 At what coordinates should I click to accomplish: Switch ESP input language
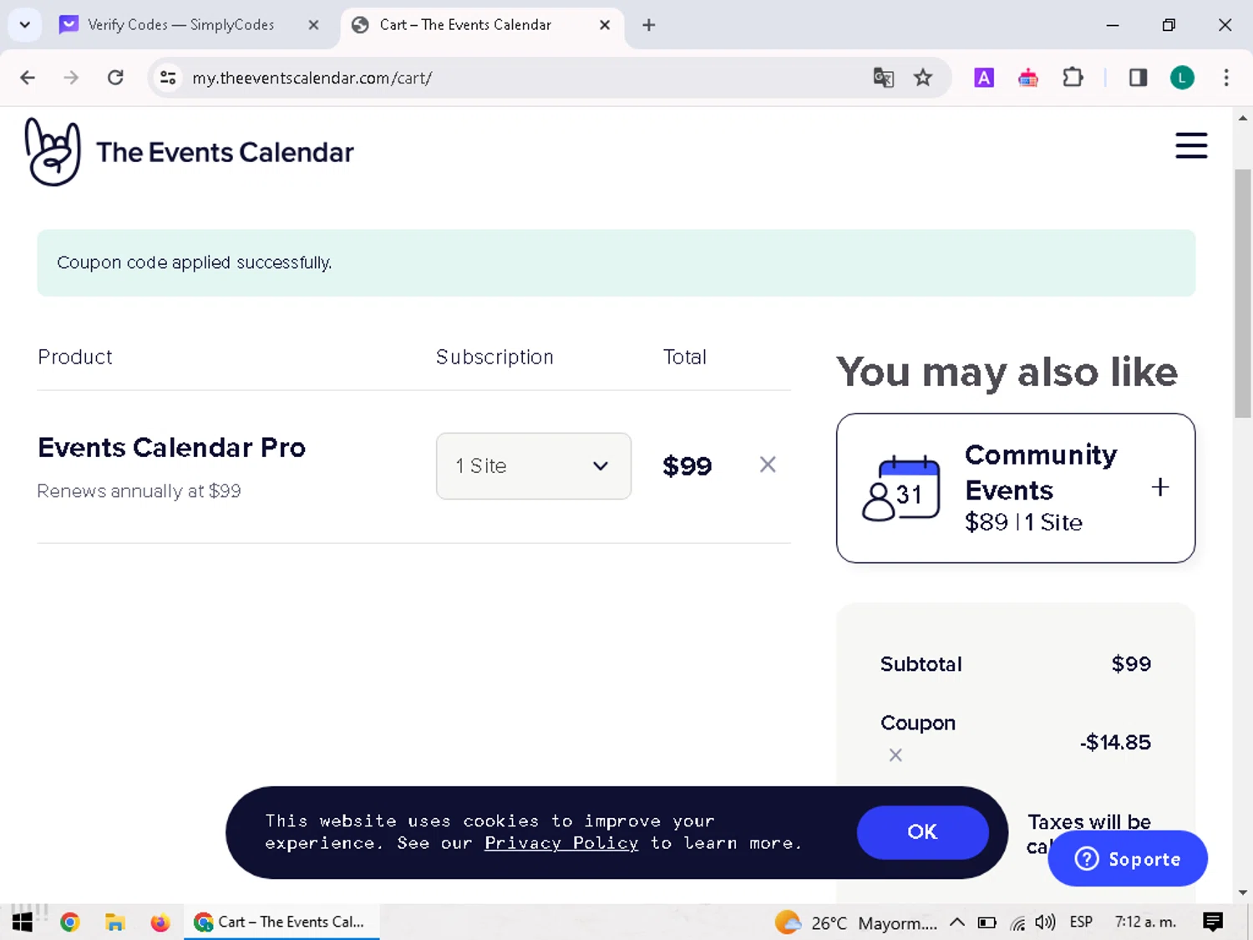(1081, 922)
